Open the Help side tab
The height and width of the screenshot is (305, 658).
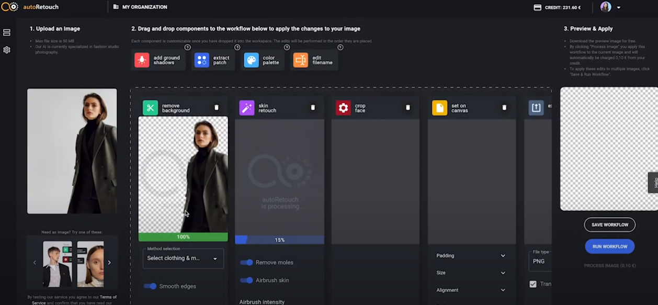[x=653, y=183]
